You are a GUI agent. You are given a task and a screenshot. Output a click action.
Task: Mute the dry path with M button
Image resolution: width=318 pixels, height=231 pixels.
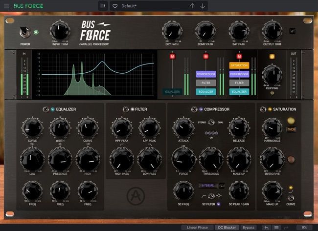coord(172,56)
